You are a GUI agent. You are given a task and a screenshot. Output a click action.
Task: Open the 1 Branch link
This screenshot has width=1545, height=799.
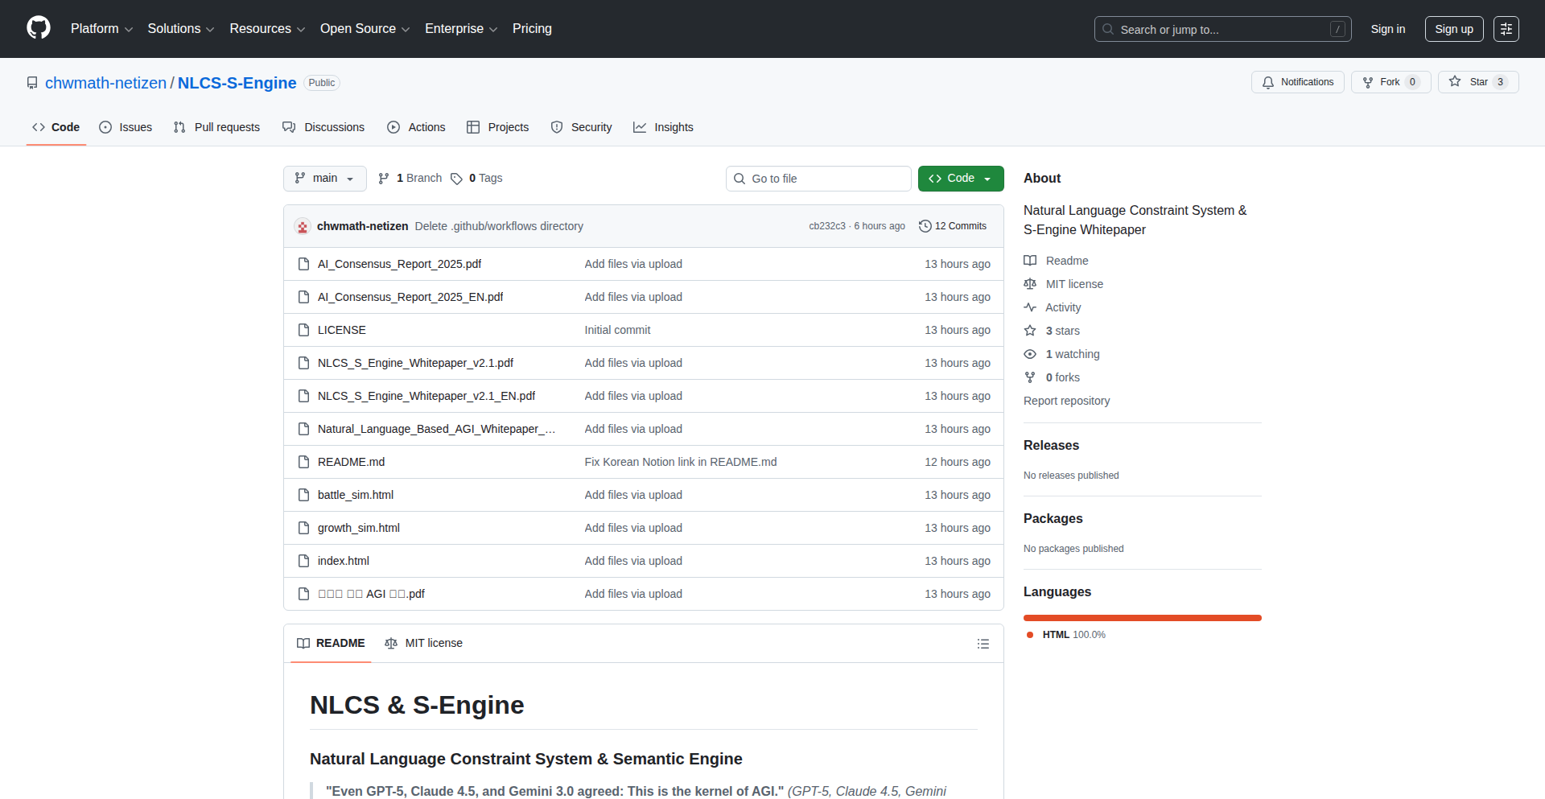[x=410, y=179]
